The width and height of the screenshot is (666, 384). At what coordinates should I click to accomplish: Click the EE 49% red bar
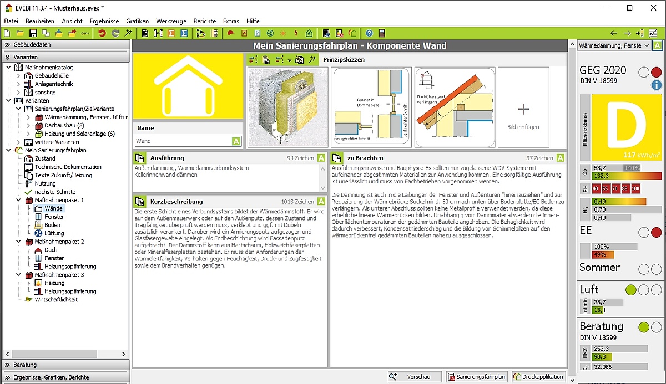coord(603,255)
